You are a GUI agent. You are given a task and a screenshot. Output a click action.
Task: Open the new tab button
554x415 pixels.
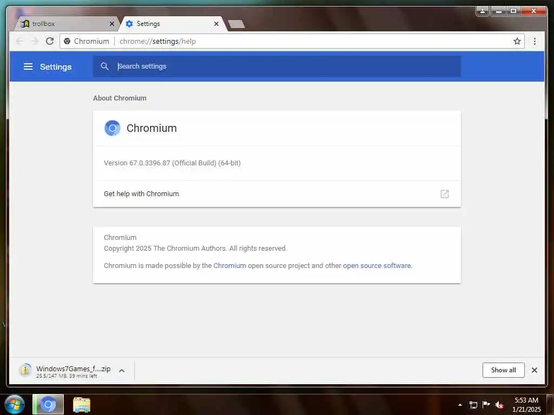click(x=236, y=24)
